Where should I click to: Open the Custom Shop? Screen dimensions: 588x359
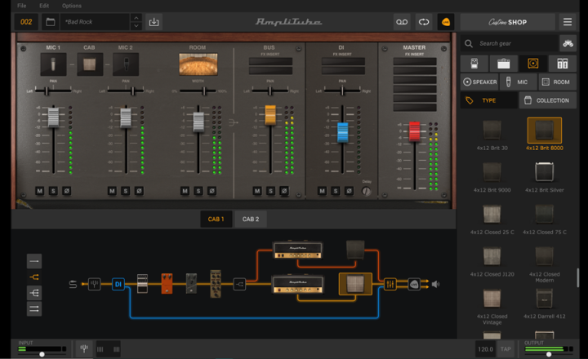tap(508, 22)
